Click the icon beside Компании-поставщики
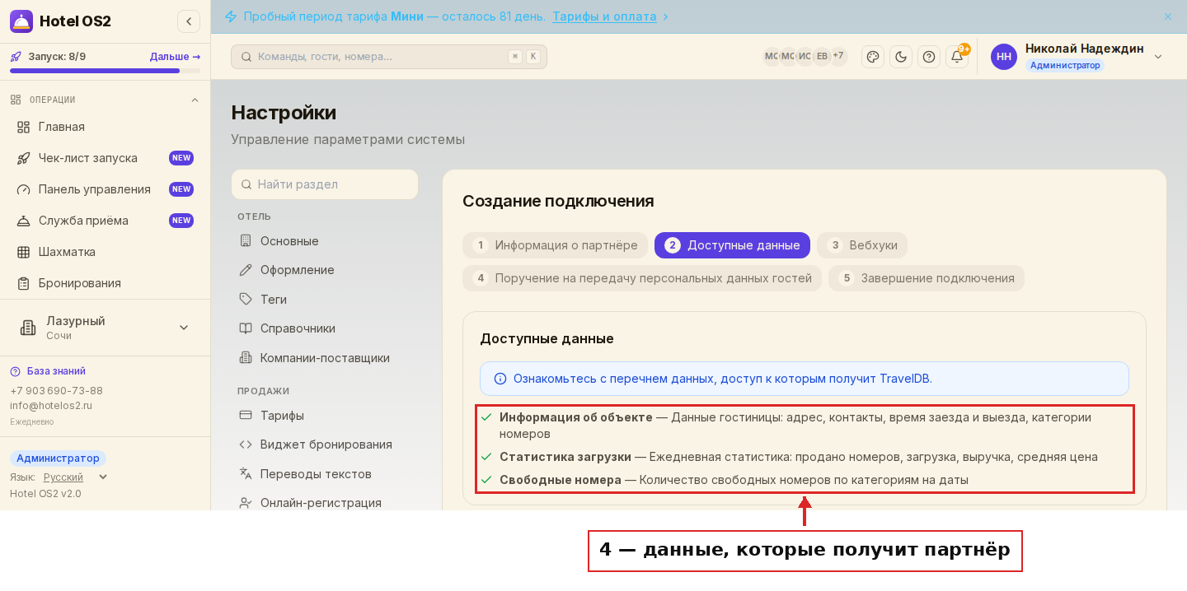The height and width of the screenshot is (591, 1187). 246,358
